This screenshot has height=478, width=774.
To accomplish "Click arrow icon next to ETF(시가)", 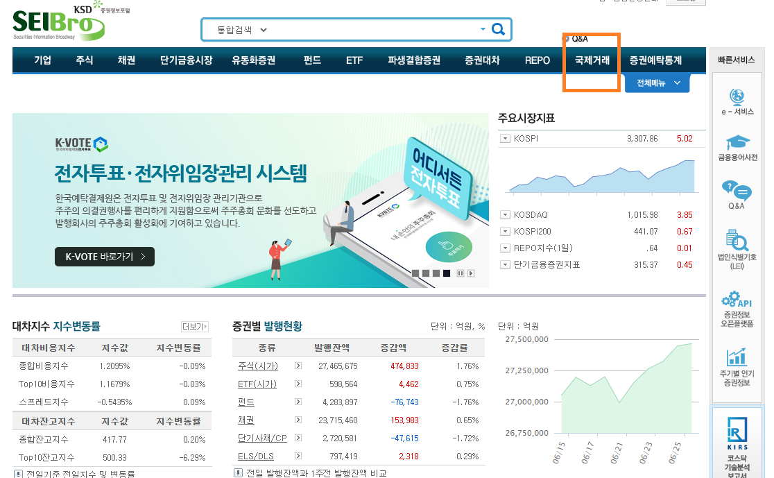I will [x=298, y=384].
